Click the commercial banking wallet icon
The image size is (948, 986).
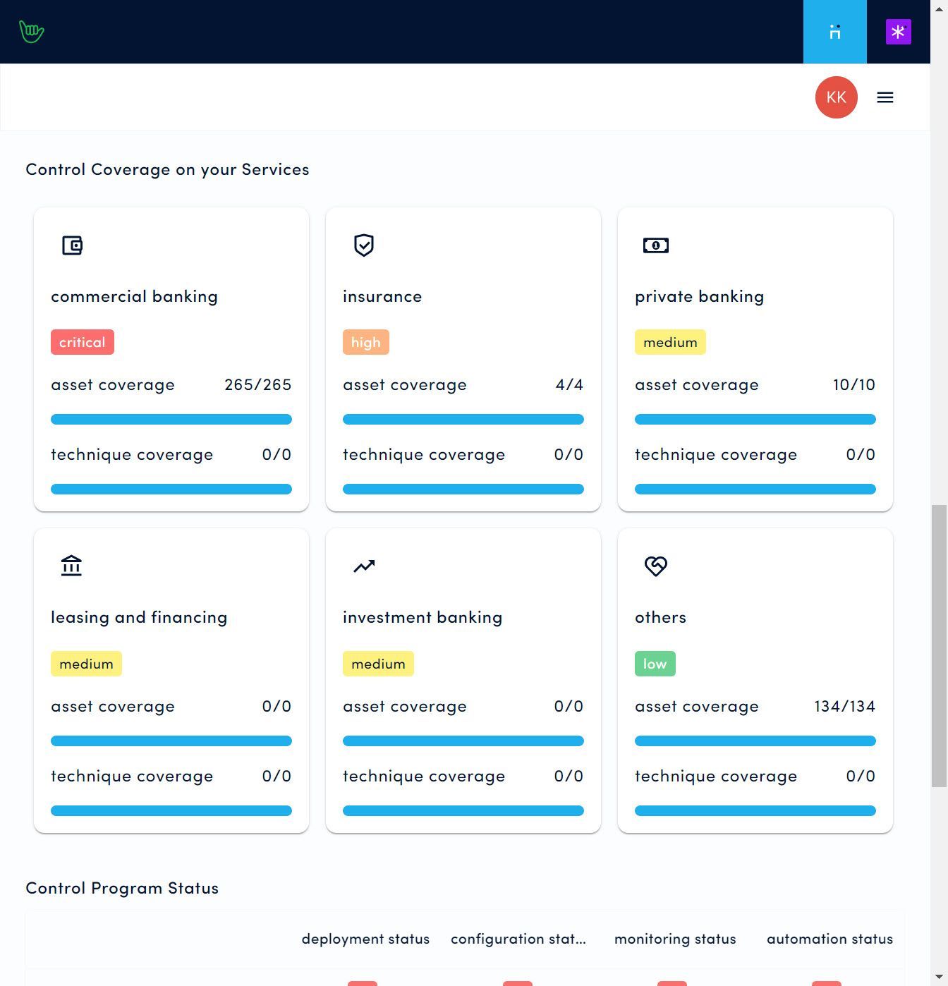72,245
